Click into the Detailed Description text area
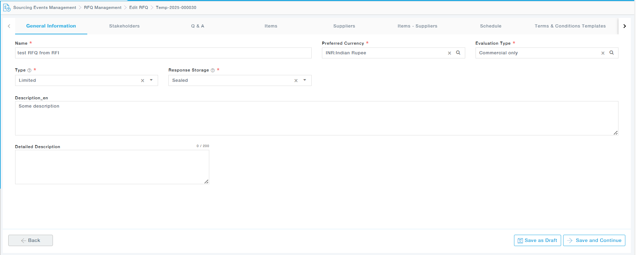 pyautogui.click(x=112, y=167)
